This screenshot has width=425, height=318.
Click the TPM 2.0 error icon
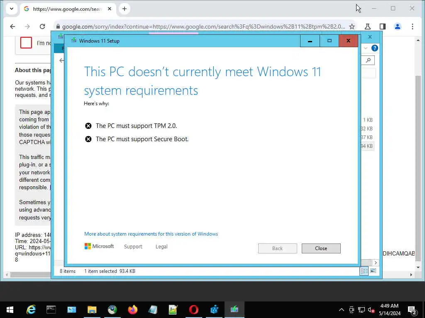[88, 126]
